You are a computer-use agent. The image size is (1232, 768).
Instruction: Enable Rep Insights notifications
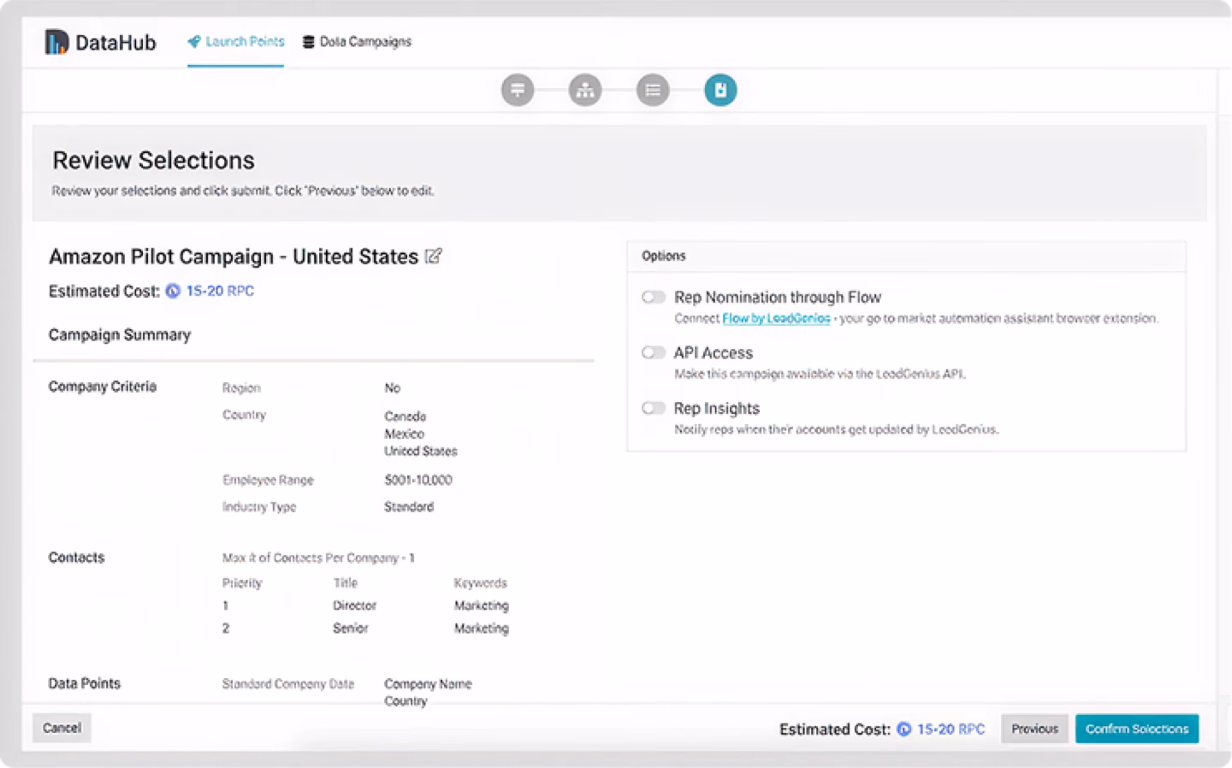pos(654,408)
